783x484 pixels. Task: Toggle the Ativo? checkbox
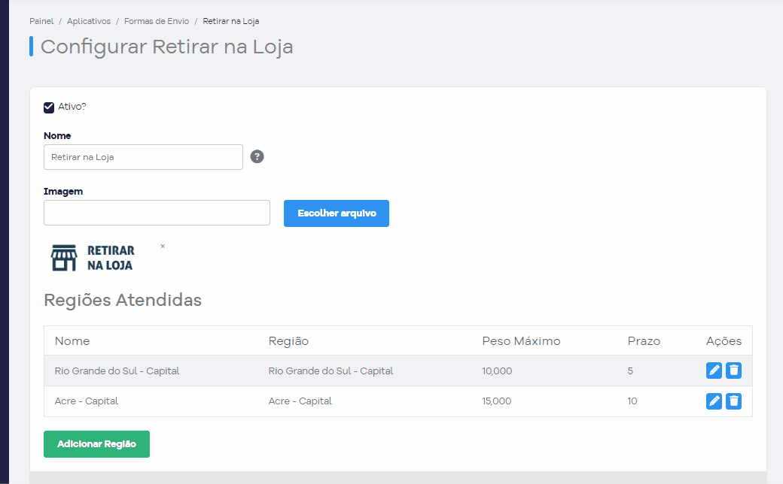pyautogui.click(x=49, y=107)
